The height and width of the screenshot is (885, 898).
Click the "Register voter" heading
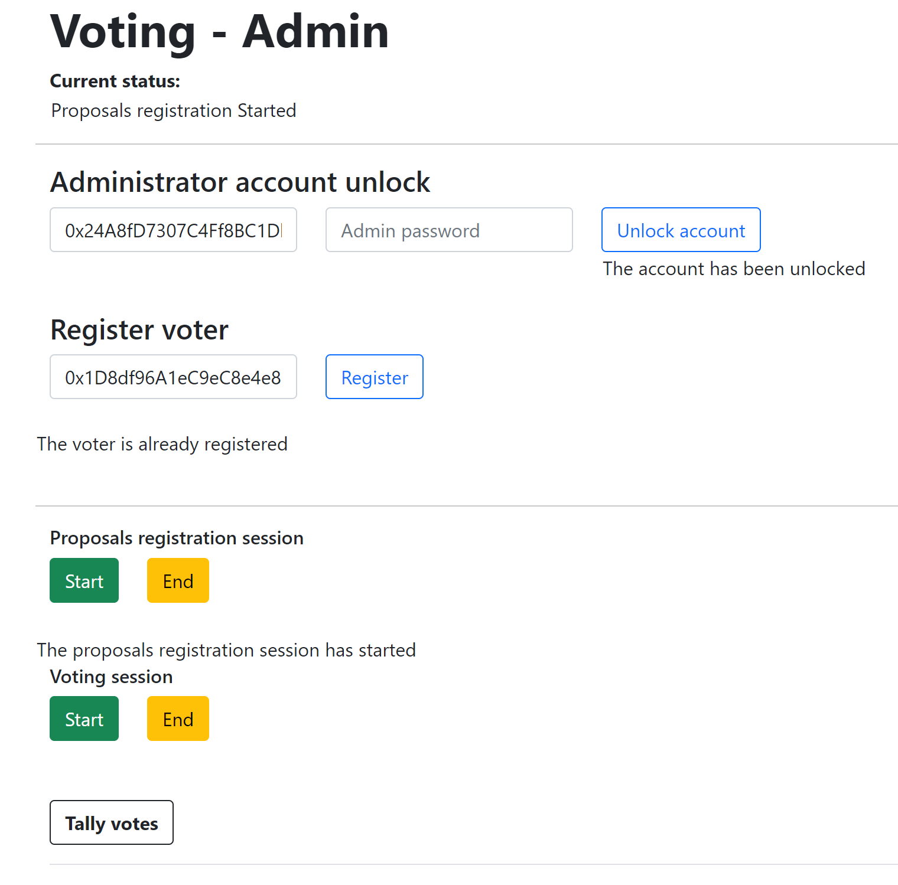(139, 329)
